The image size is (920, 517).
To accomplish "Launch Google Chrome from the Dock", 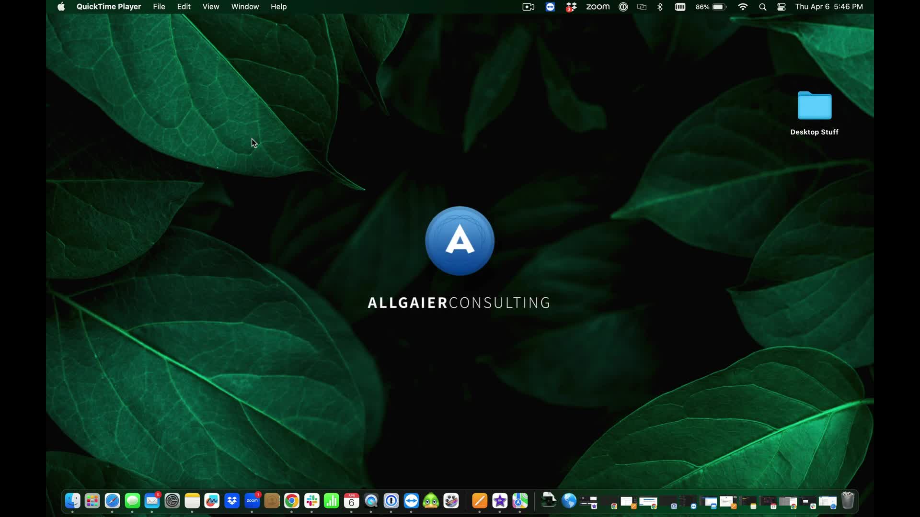I will pyautogui.click(x=292, y=501).
